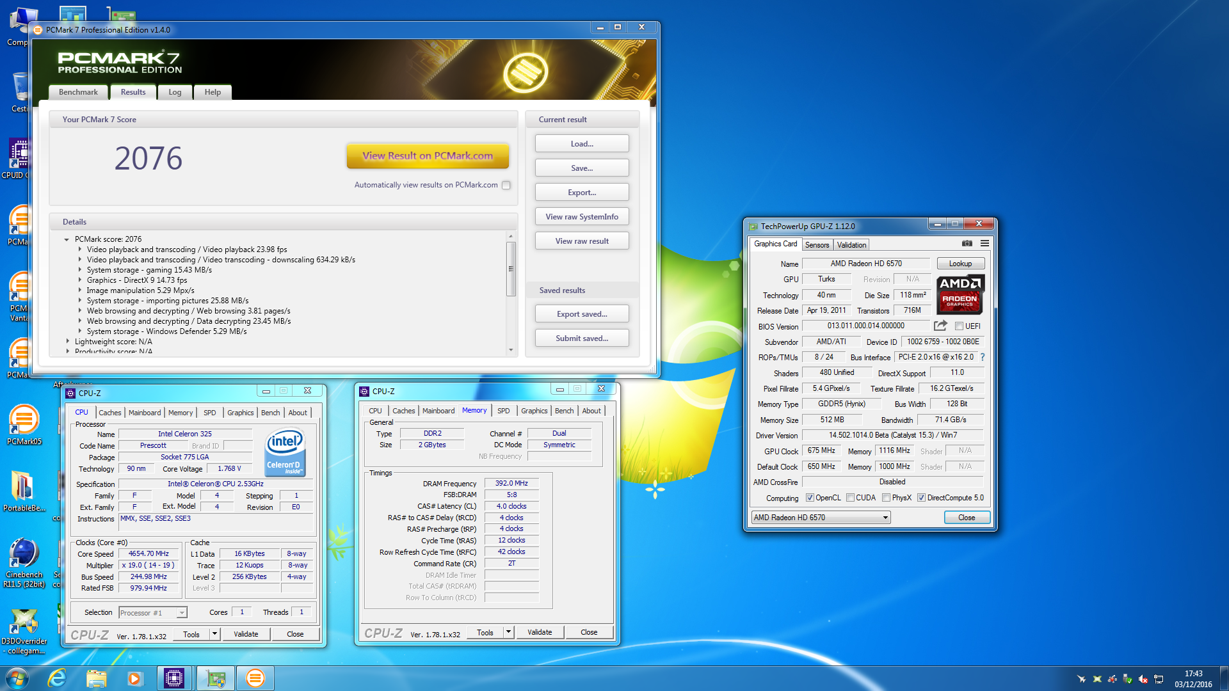The width and height of the screenshot is (1229, 691).
Task: Click the network tray icon
Action: click(1159, 679)
